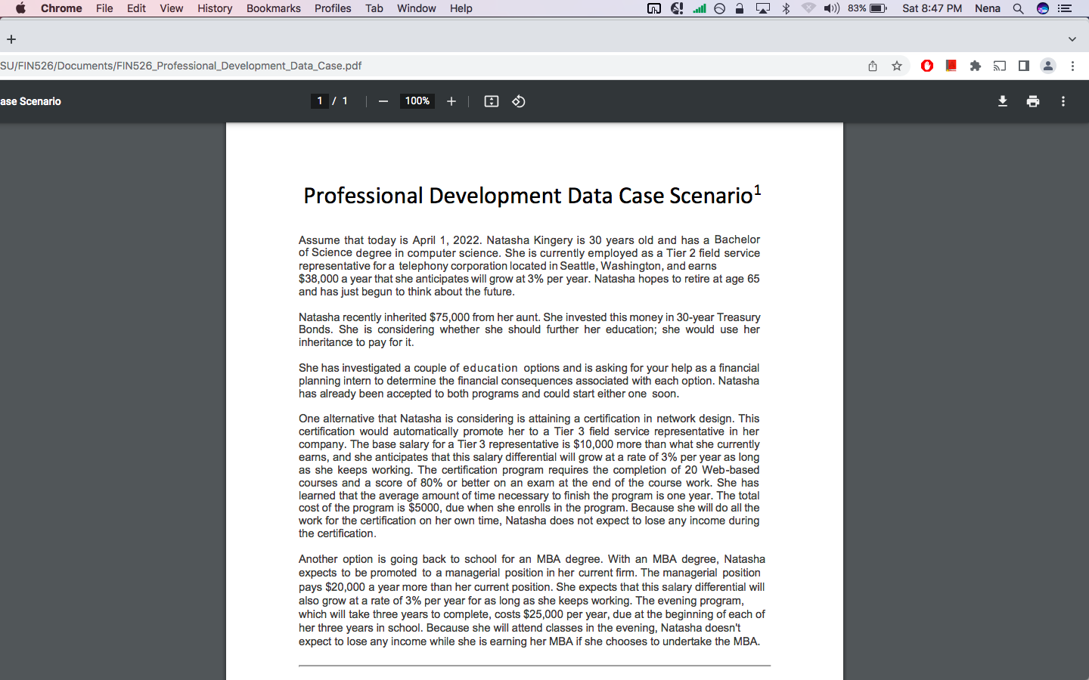1089x680 pixels.
Task: Open the cast media control
Action: pyautogui.click(x=1000, y=66)
